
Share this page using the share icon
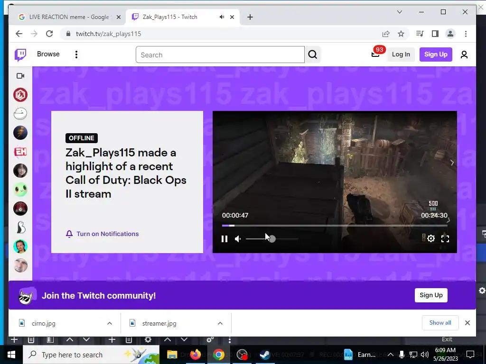(x=386, y=34)
